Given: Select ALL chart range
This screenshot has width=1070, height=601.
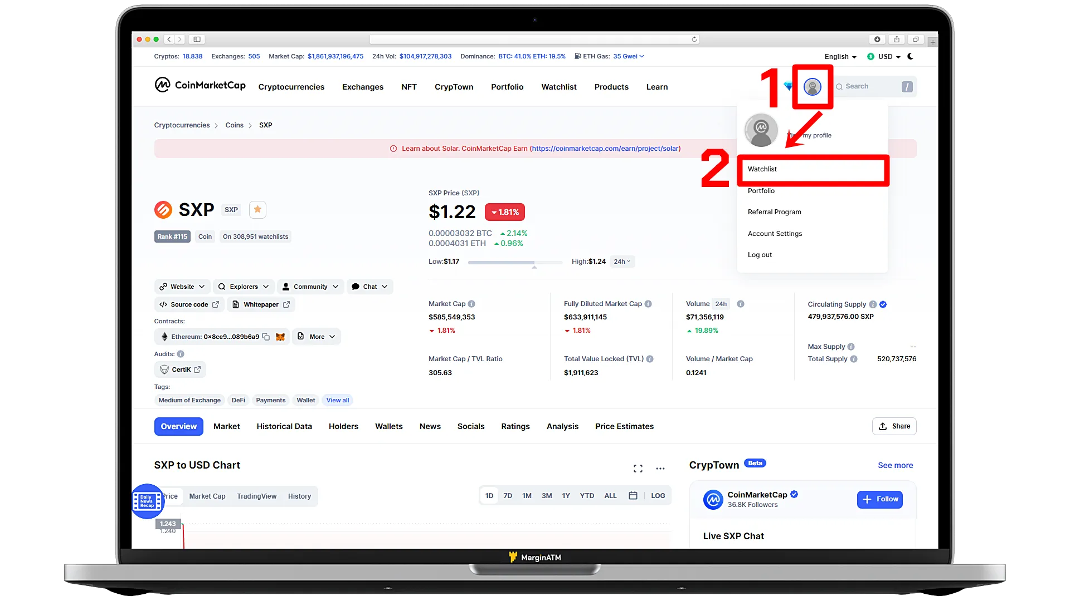Looking at the screenshot, I should pyautogui.click(x=610, y=496).
